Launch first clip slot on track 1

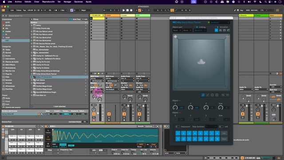91,18
